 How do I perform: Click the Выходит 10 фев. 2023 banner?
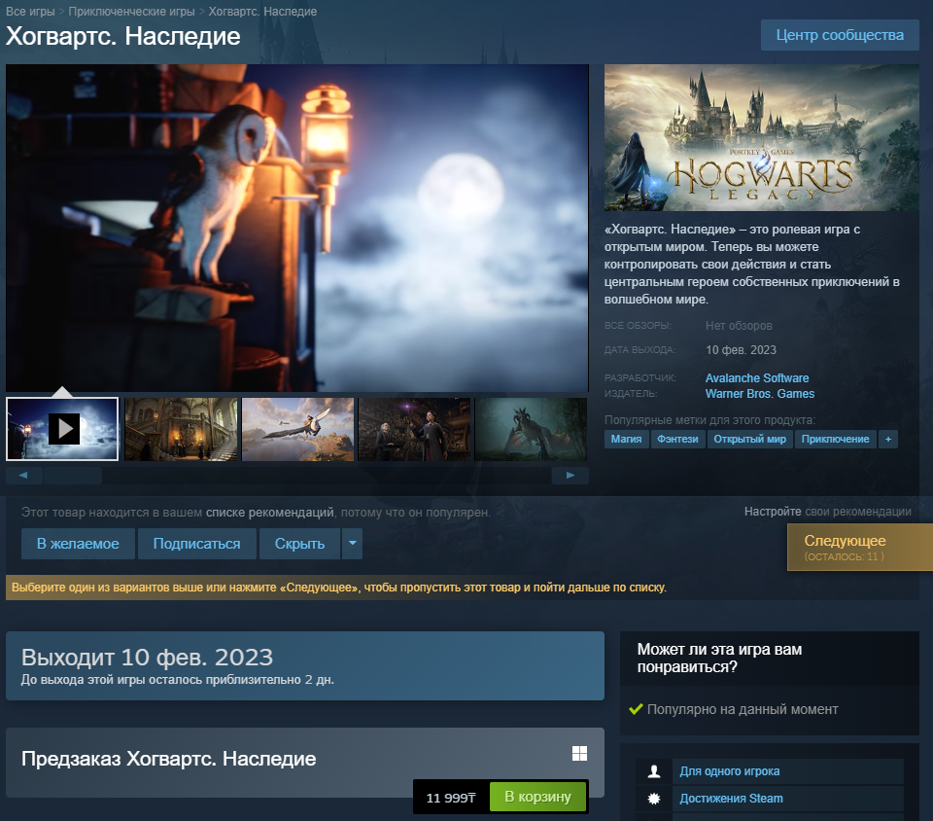pos(305,665)
